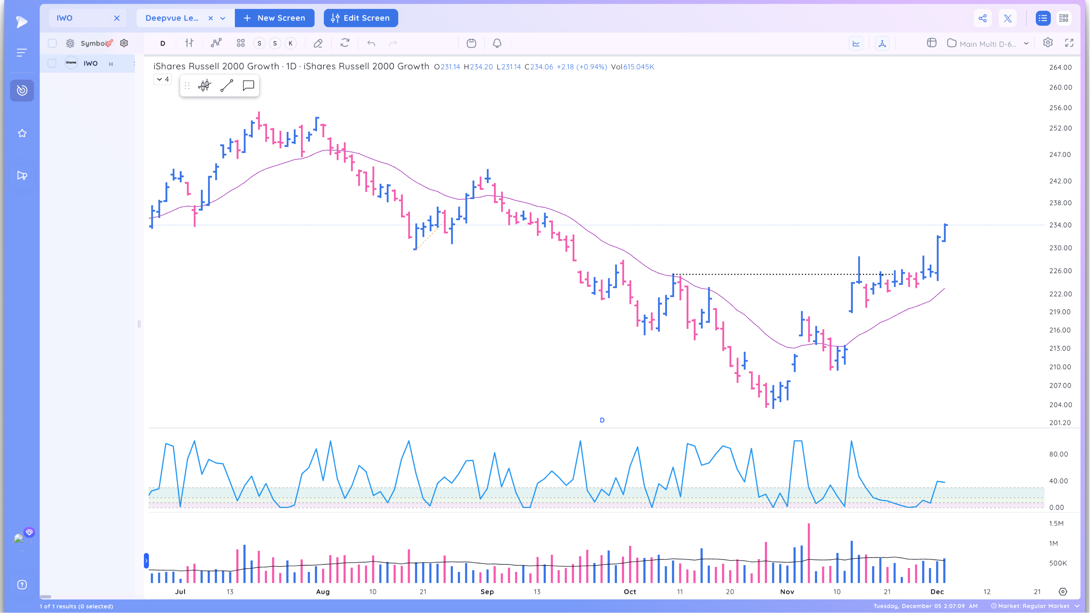Viewport: 1090px width, 613px height.
Task: Open the sidebar menu lines icon
Action: click(22, 53)
